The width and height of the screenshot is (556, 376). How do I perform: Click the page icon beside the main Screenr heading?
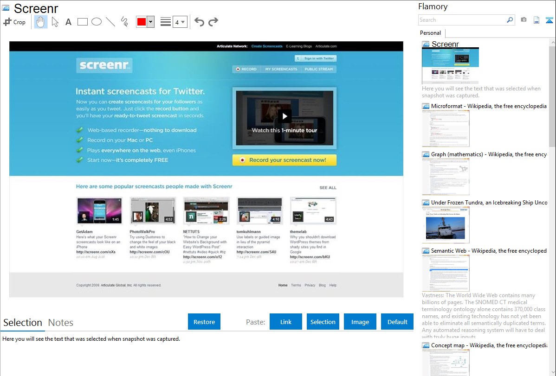(x=6, y=8)
